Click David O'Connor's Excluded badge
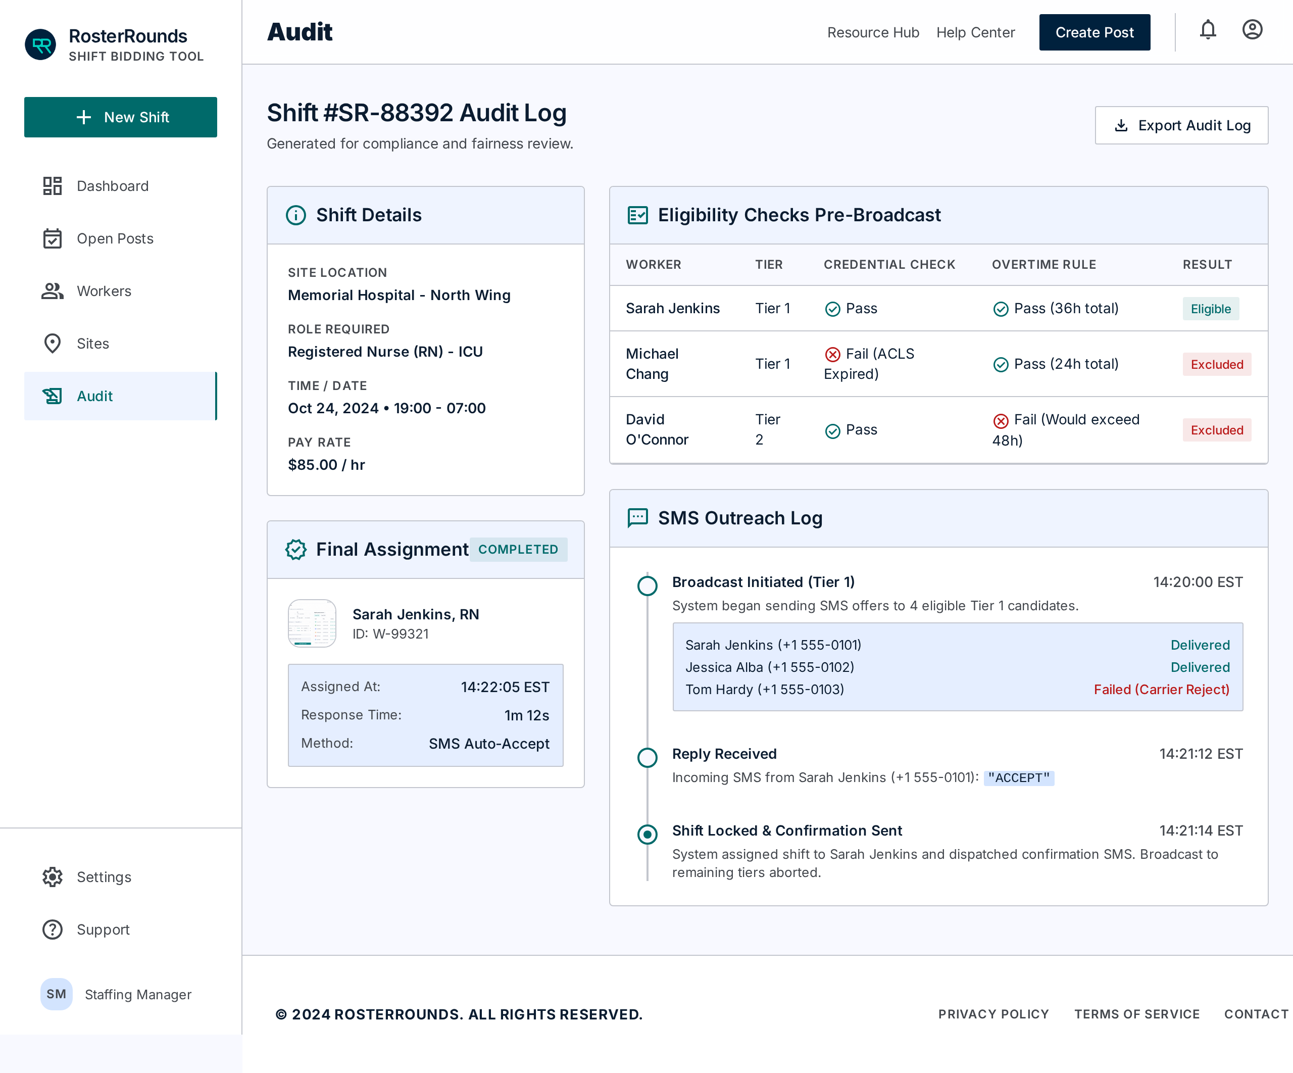Viewport: 1293px width, 1073px height. pos(1217,430)
